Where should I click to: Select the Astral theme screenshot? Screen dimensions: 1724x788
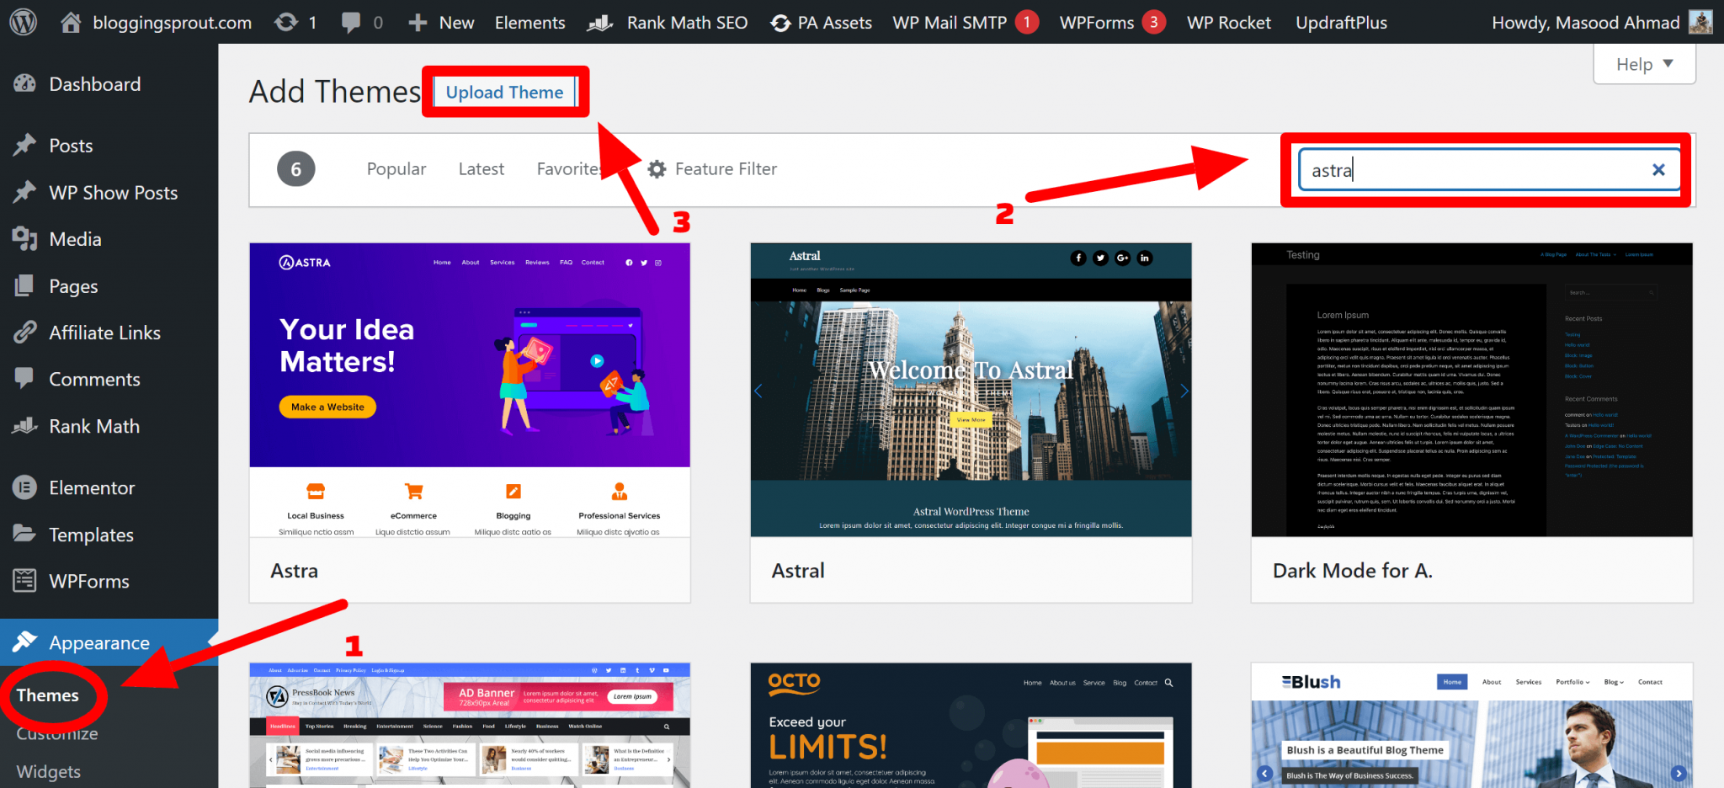(x=971, y=390)
